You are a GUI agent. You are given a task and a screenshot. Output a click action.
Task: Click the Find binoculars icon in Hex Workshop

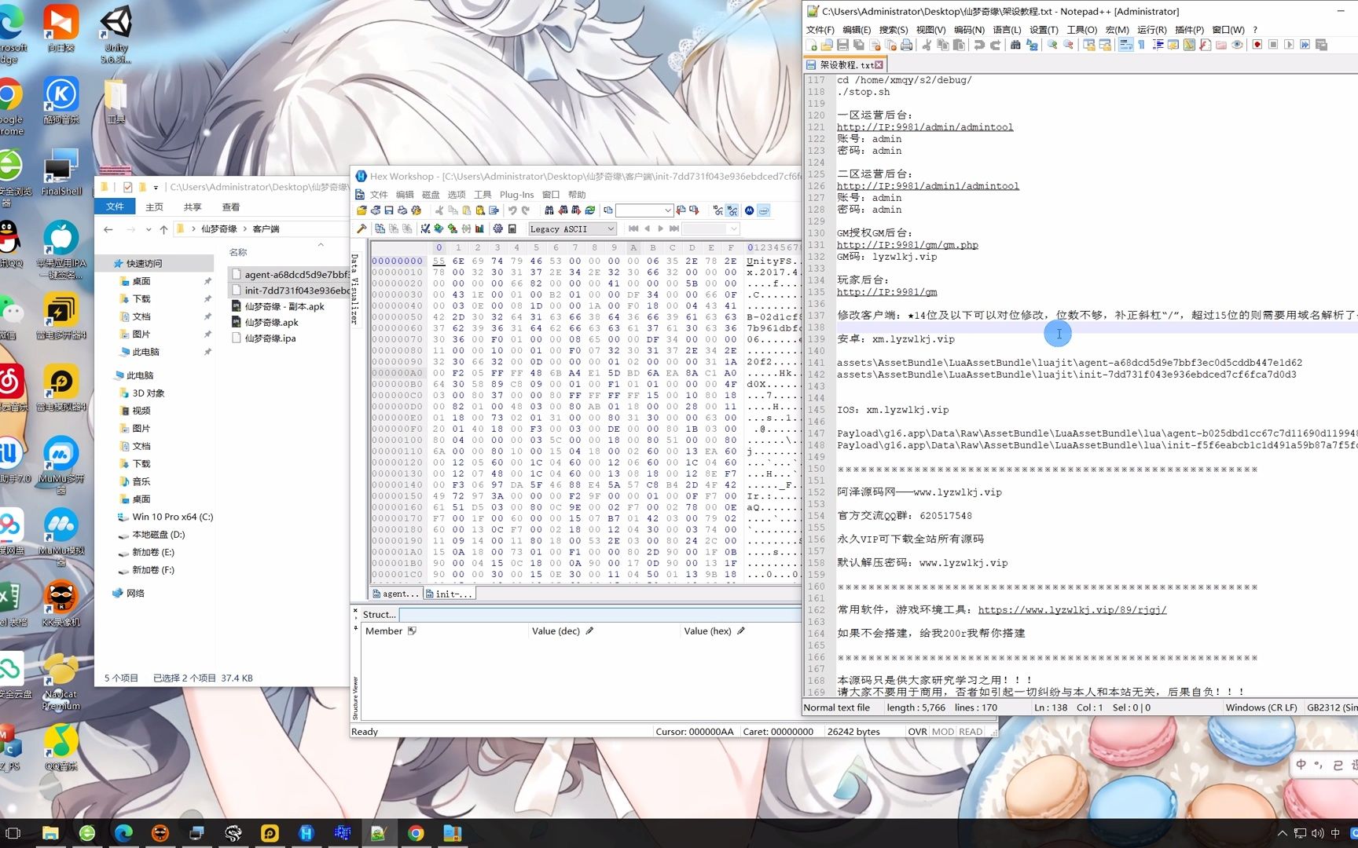coord(549,210)
